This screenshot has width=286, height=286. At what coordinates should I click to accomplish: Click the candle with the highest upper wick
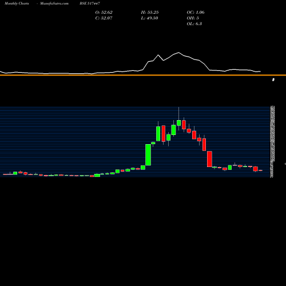(178, 123)
